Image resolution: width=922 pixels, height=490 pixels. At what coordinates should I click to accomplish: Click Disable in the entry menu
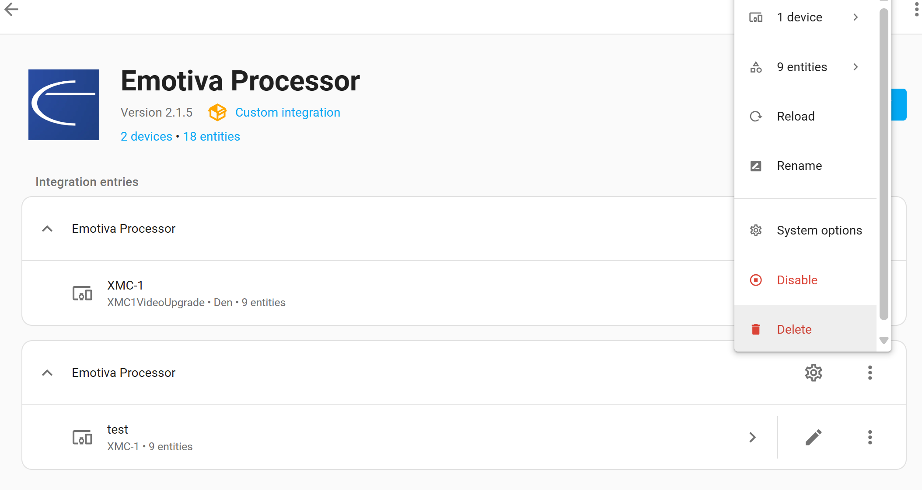[797, 280]
